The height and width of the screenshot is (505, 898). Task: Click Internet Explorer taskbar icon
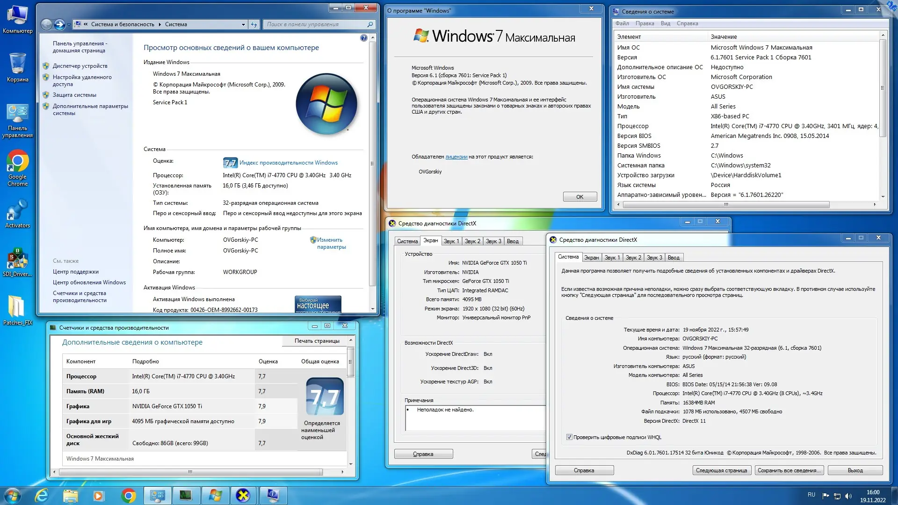[x=42, y=495]
